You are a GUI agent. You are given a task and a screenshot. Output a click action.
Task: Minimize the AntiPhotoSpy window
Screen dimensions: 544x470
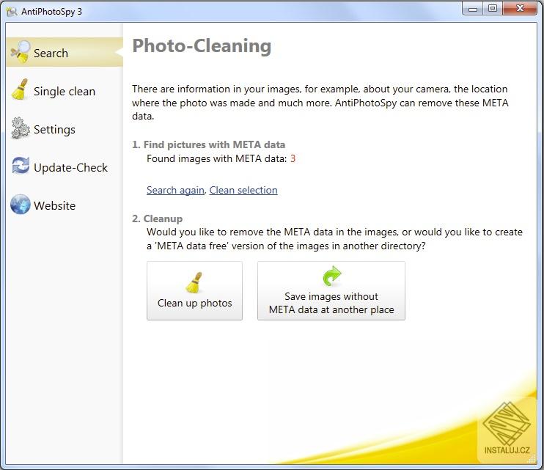tap(473, 9)
